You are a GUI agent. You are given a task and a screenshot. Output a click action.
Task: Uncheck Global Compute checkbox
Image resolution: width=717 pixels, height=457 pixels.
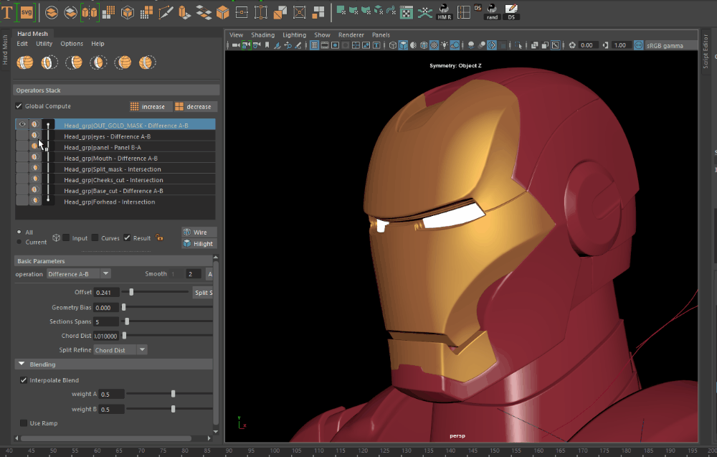click(x=19, y=106)
